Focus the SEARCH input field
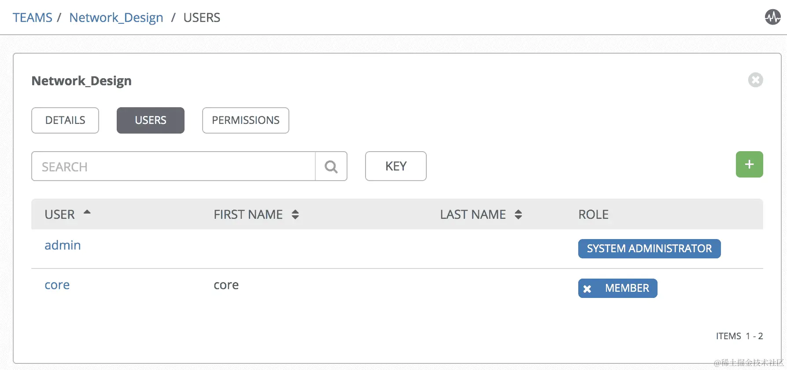 (174, 167)
